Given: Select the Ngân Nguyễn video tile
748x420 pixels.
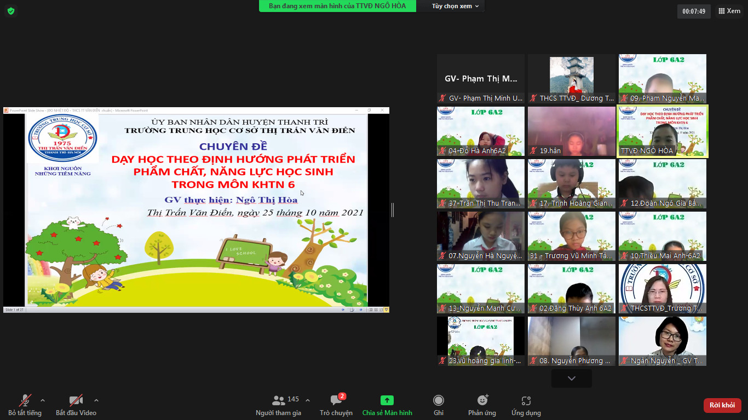Looking at the screenshot, I should (x=663, y=341).
